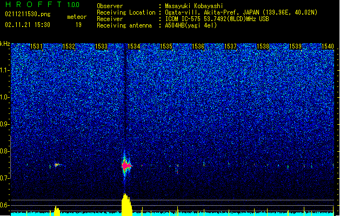The image size is (340, 216).
Task: Click the 1535 time marker
Action: pos(166,46)
